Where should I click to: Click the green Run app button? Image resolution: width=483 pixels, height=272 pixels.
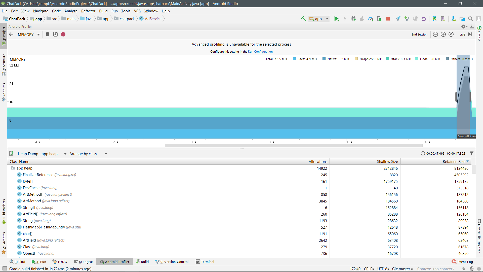pyautogui.click(x=336, y=19)
